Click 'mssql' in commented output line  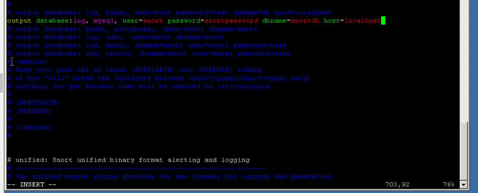[116, 45]
